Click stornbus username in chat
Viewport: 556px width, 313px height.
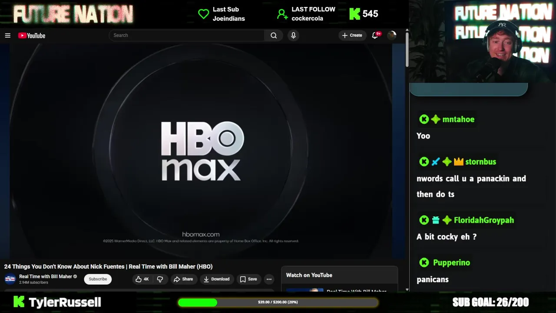coord(480,162)
